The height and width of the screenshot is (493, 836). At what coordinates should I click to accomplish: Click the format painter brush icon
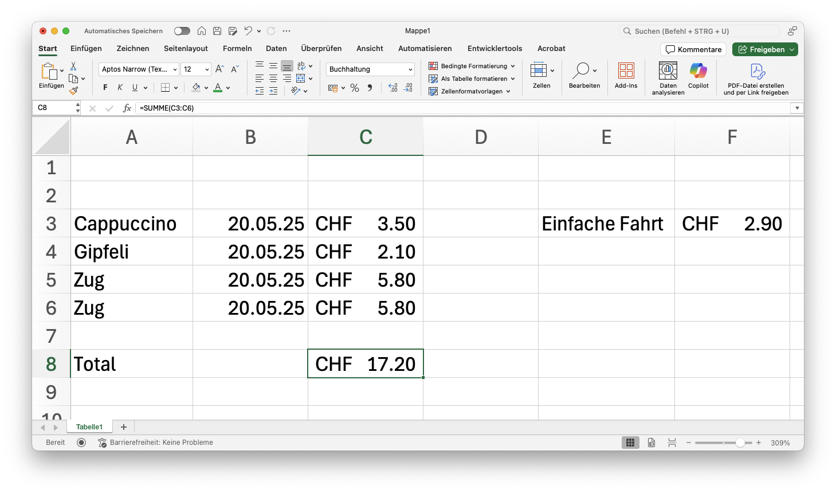(73, 91)
